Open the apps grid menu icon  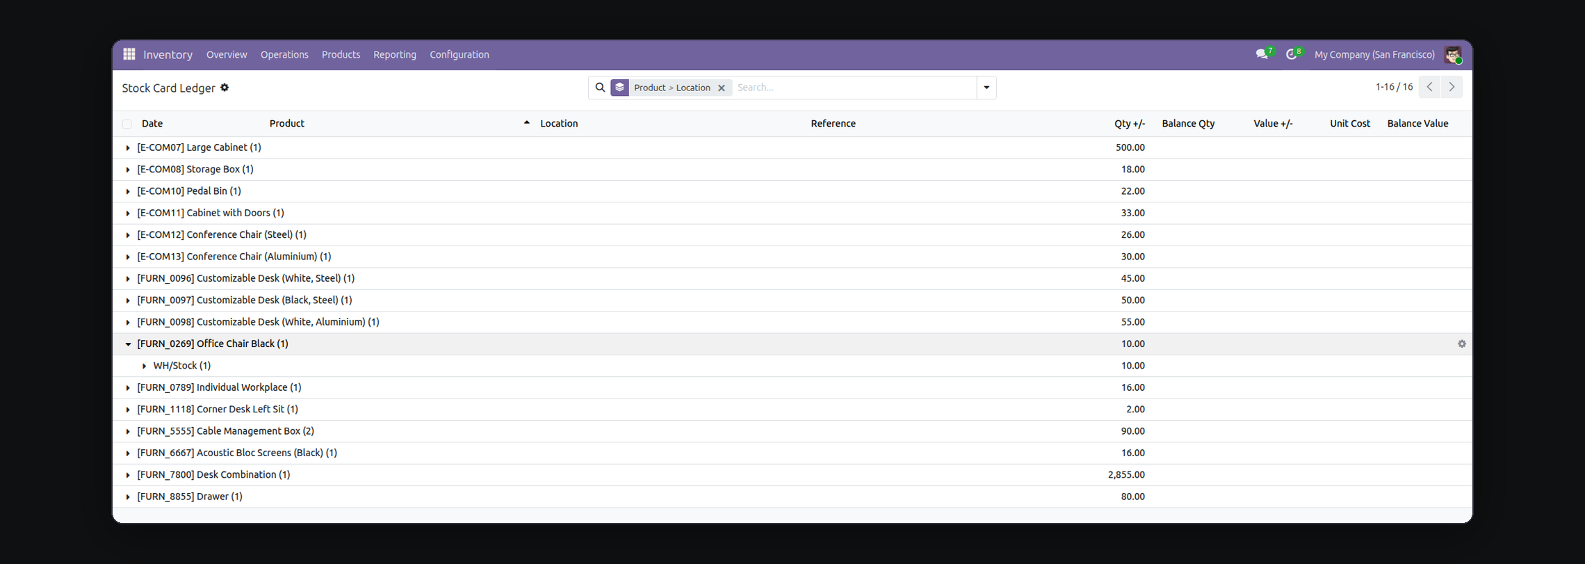coord(129,54)
